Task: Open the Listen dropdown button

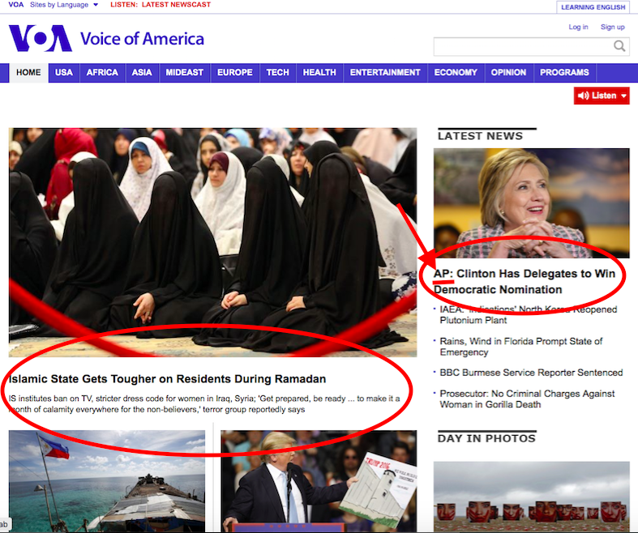Action: point(602,96)
